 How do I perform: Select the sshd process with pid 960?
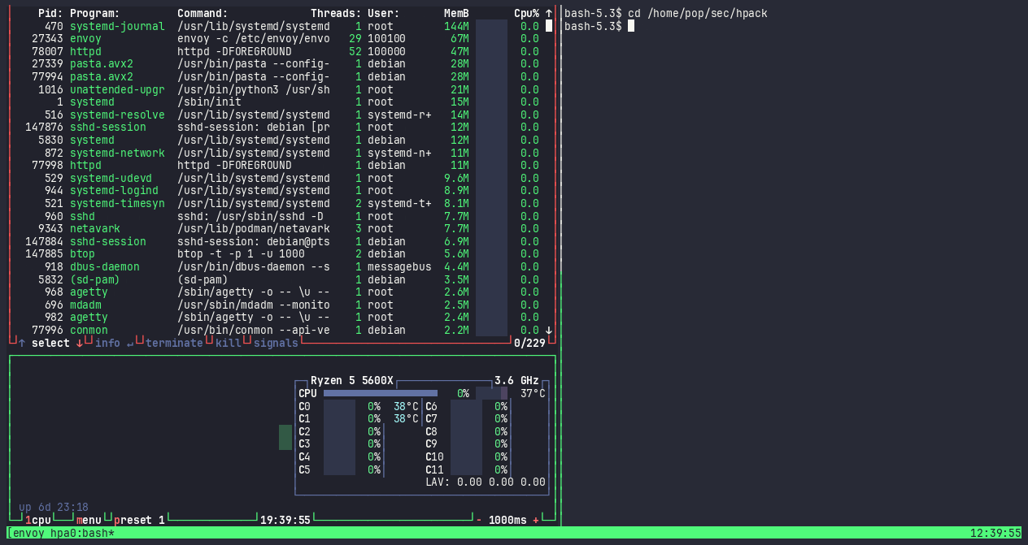point(278,216)
